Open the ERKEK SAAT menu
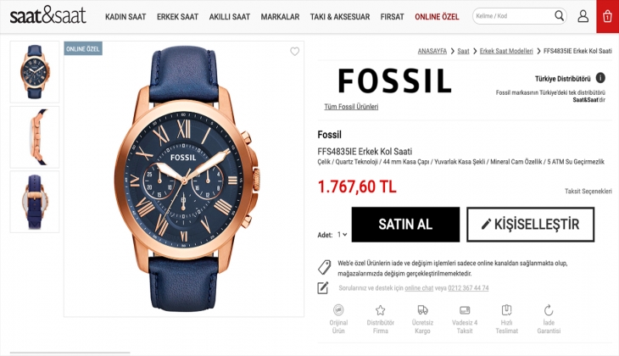 point(178,17)
